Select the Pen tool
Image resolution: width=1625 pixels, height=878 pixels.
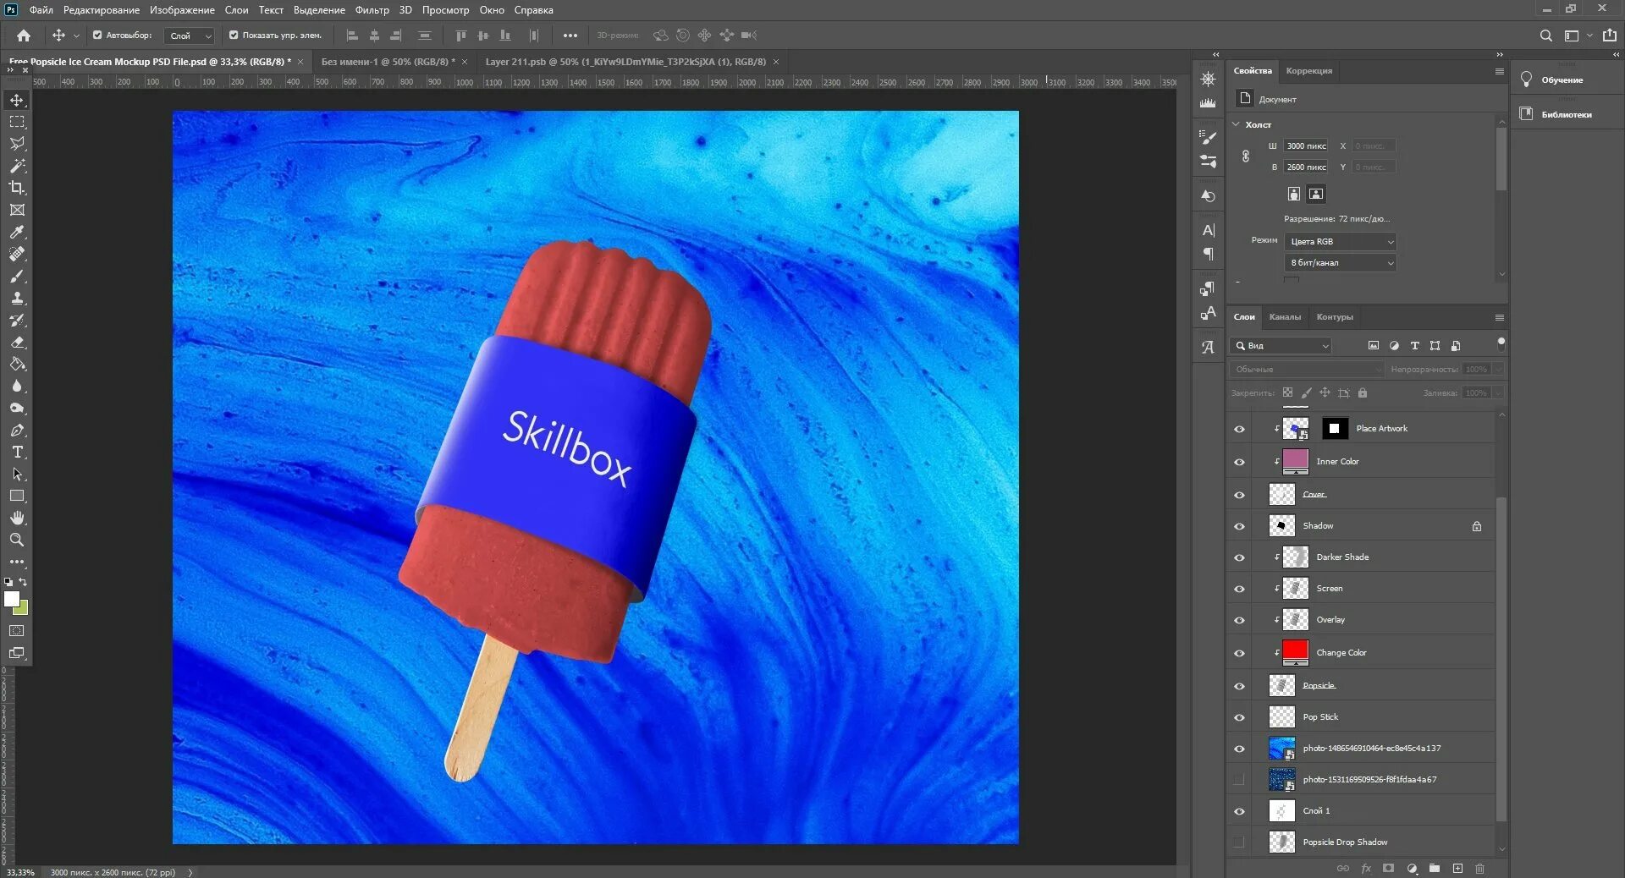17,430
